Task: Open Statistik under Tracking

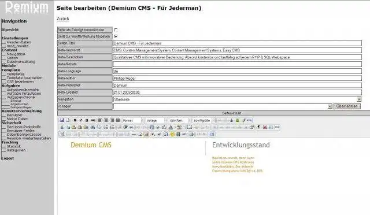Action: point(14,146)
